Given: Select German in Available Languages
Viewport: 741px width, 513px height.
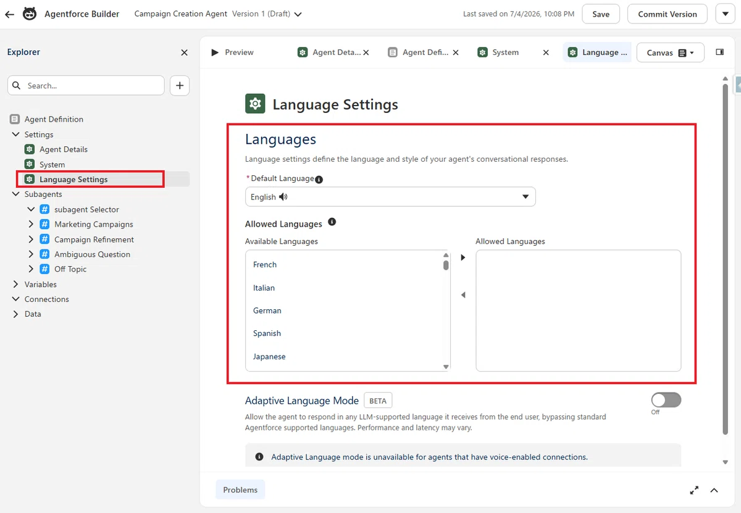Looking at the screenshot, I should (x=267, y=311).
